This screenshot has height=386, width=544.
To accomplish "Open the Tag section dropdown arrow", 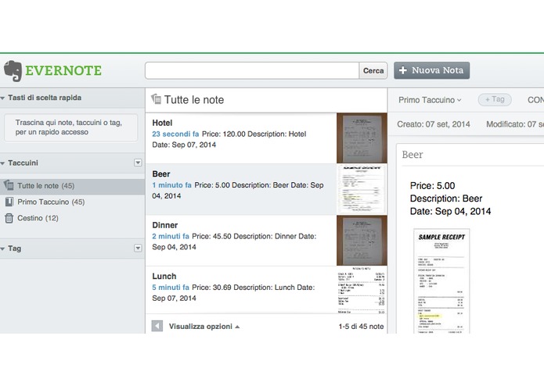I will [138, 248].
